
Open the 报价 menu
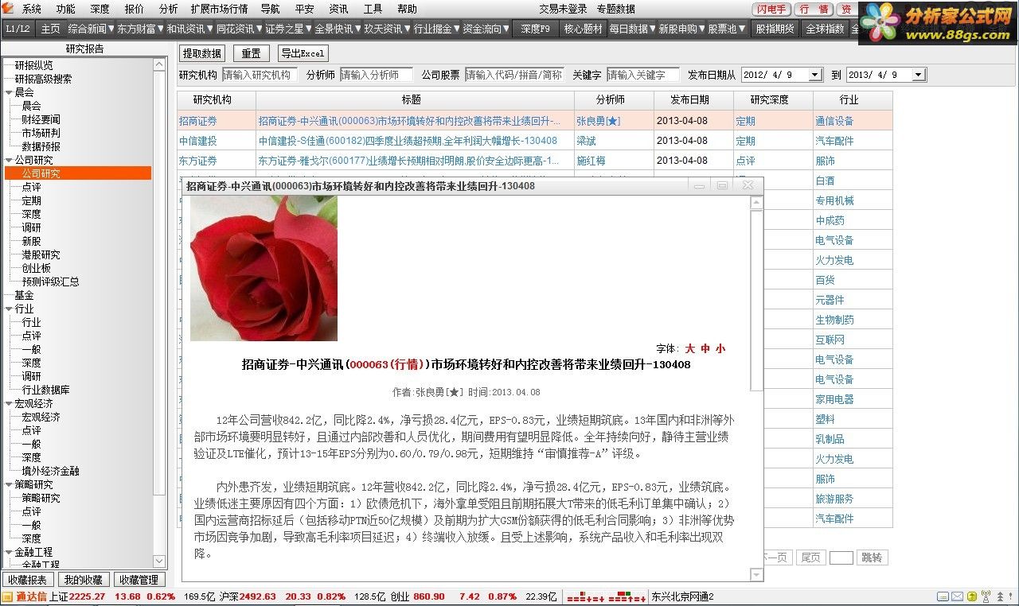(x=135, y=10)
